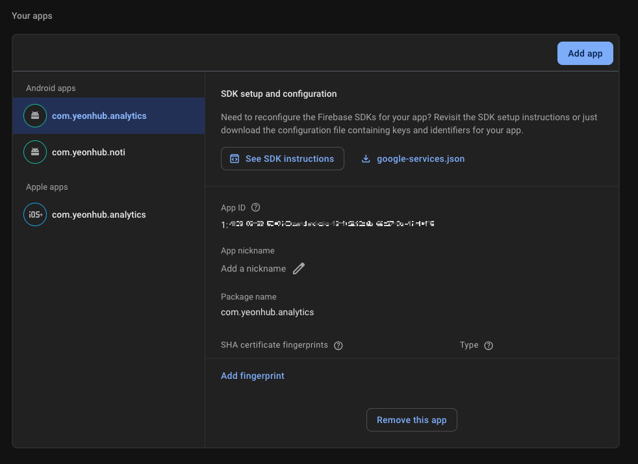Image resolution: width=638 pixels, height=464 pixels.
Task: Click Android icon of highlighted analytics app
Action: click(35, 116)
